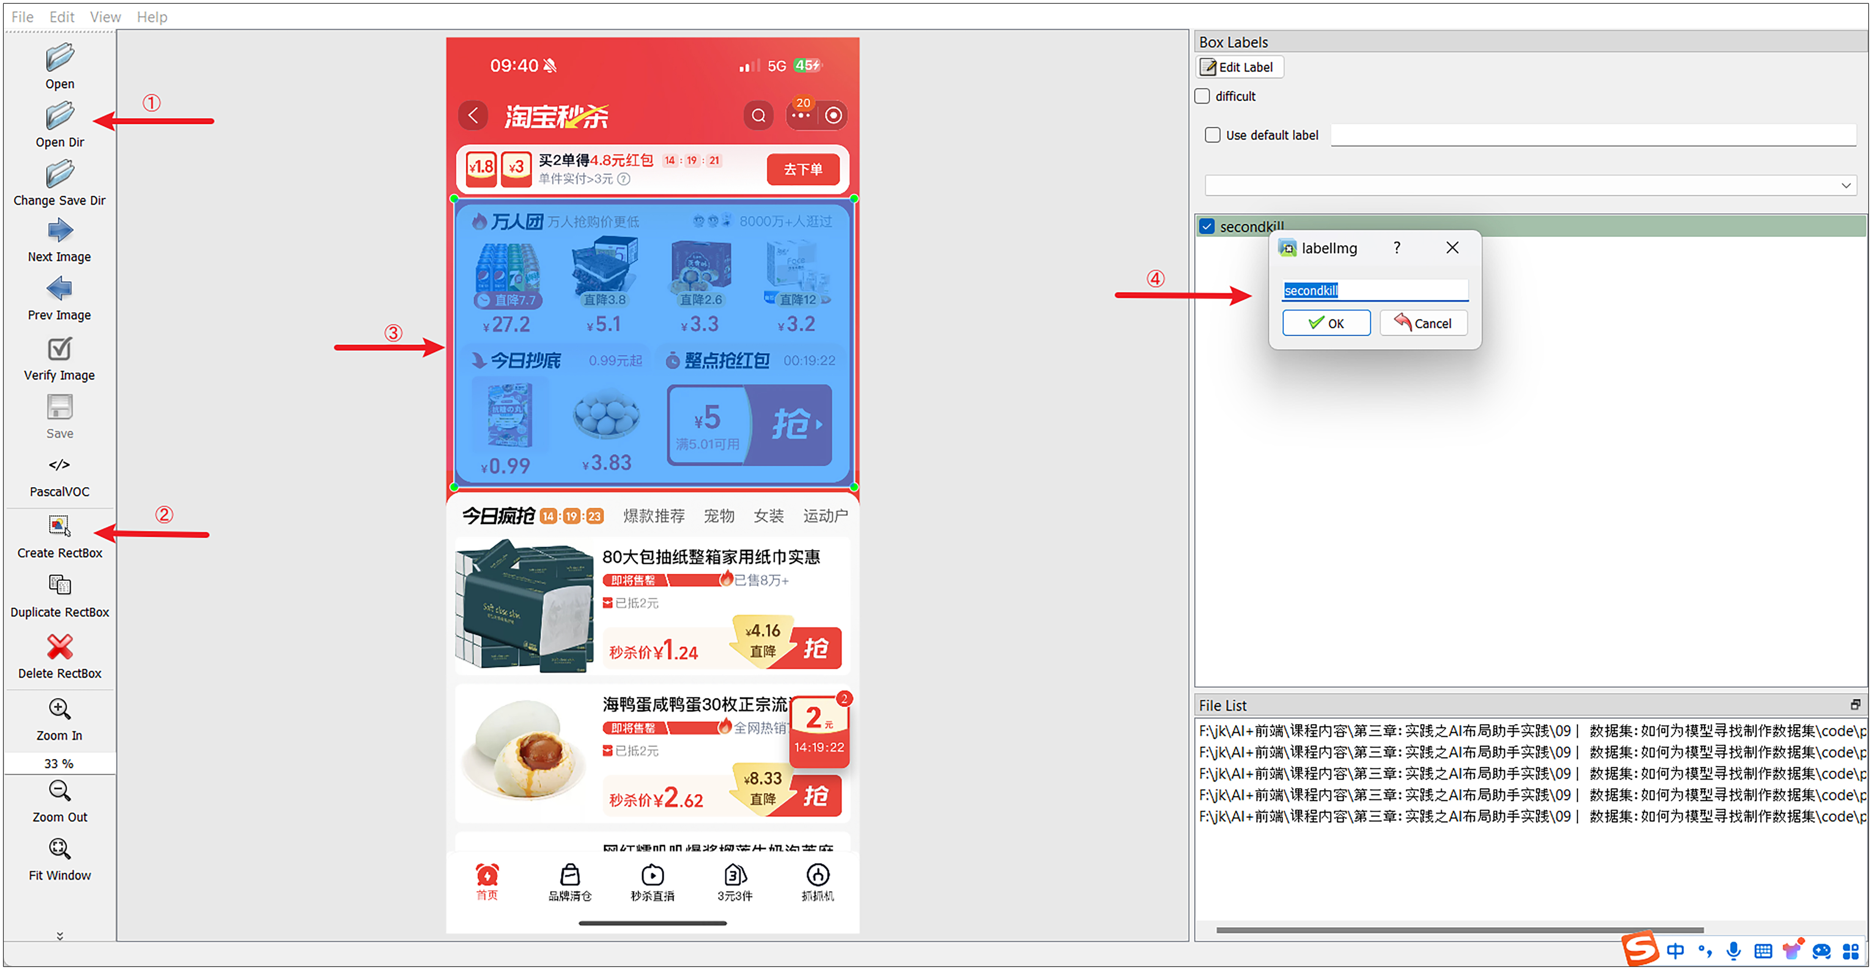Go to Prev Image arrow

coord(60,289)
